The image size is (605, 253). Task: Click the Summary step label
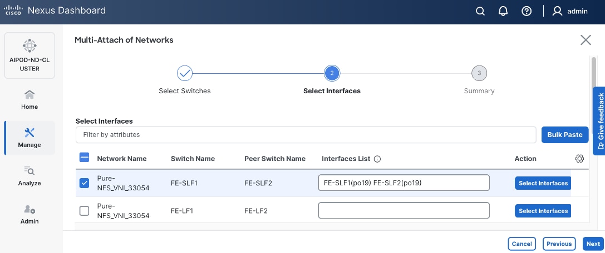click(x=479, y=91)
